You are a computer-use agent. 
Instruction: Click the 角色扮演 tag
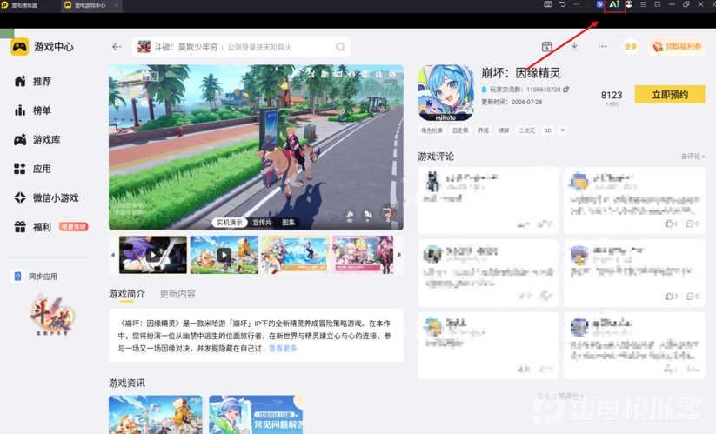(x=432, y=130)
